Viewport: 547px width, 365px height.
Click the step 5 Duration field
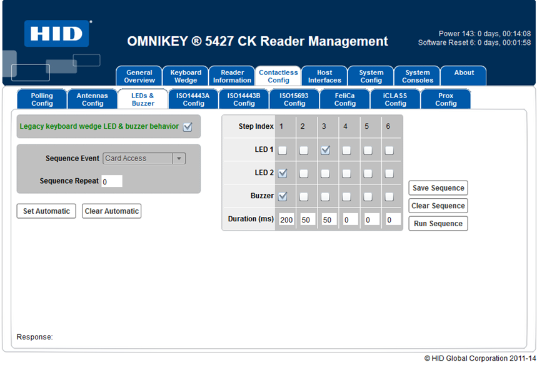[x=371, y=219]
